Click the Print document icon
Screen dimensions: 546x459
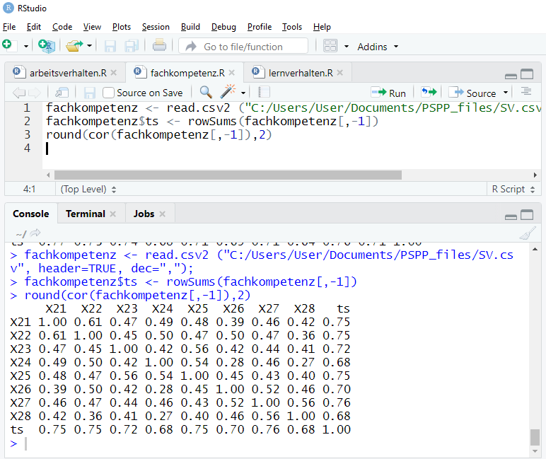[159, 46]
